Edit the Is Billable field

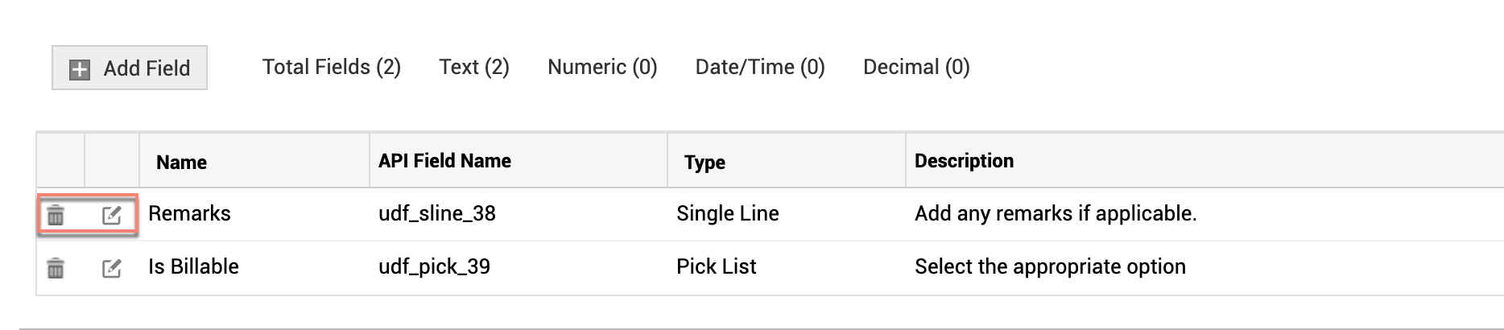(x=112, y=268)
